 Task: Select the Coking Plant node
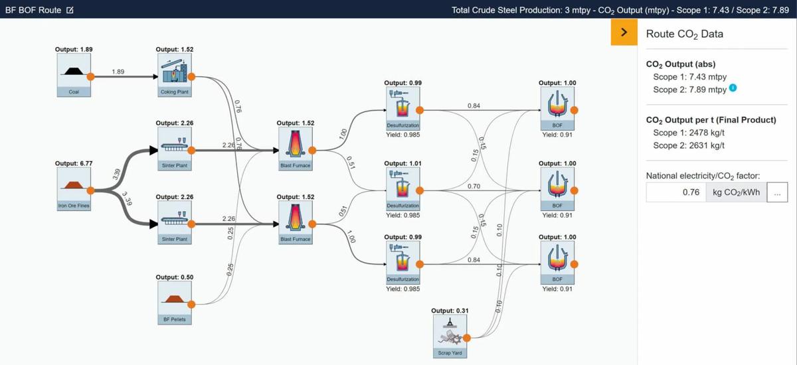(175, 75)
